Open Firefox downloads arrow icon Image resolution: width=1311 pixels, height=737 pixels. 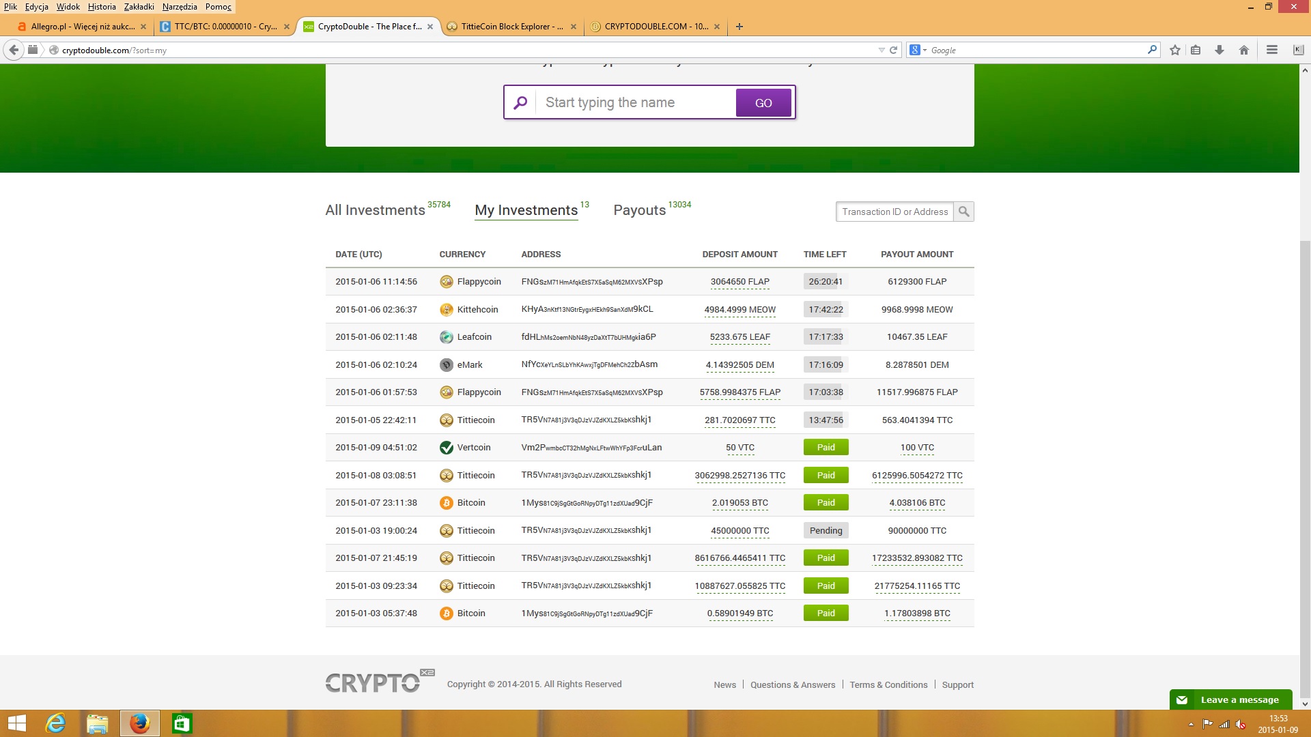[1220, 50]
